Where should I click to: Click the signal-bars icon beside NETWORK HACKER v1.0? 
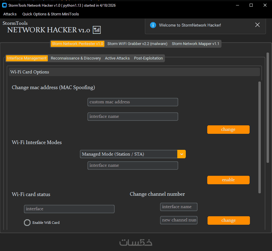click(x=97, y=30)
